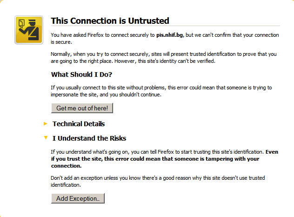This screenshot has width=294, height=217.
Task: Click the Technical Details heading text
Action: click(x=79, y=124)
